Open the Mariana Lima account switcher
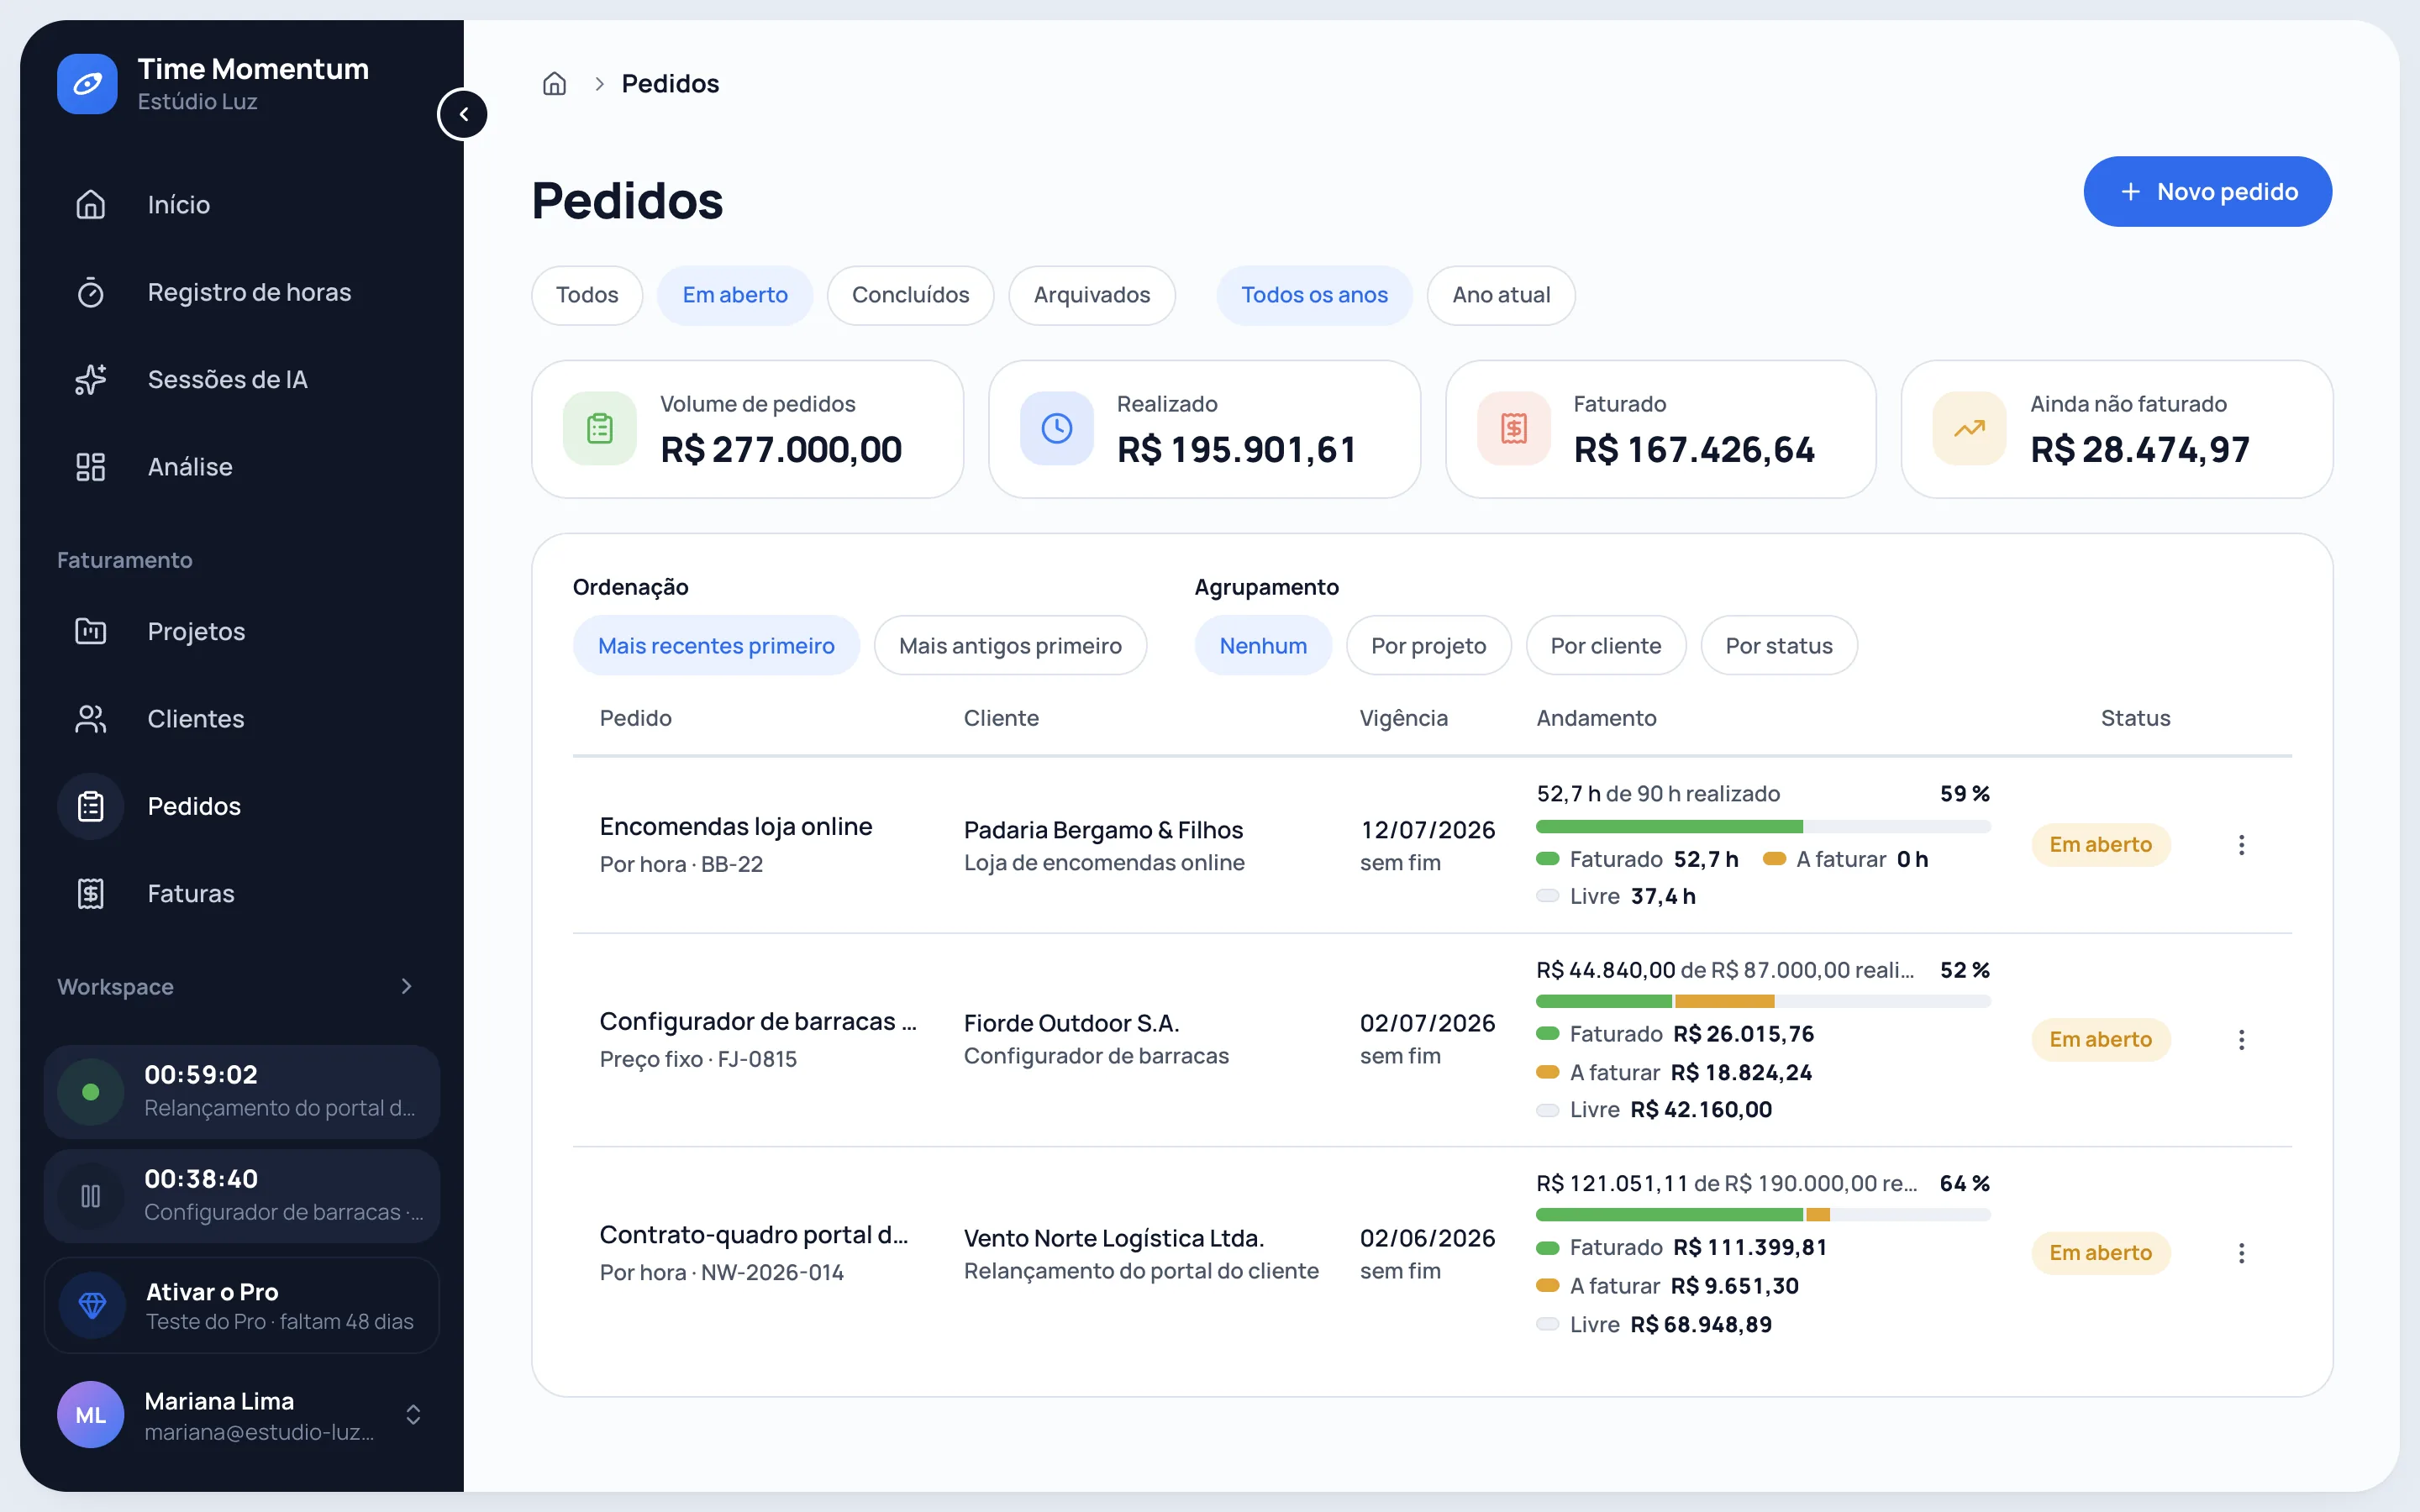The height and width of the screenshot is (1512, 2420). pyautogui.click(x=242, y=1415)
